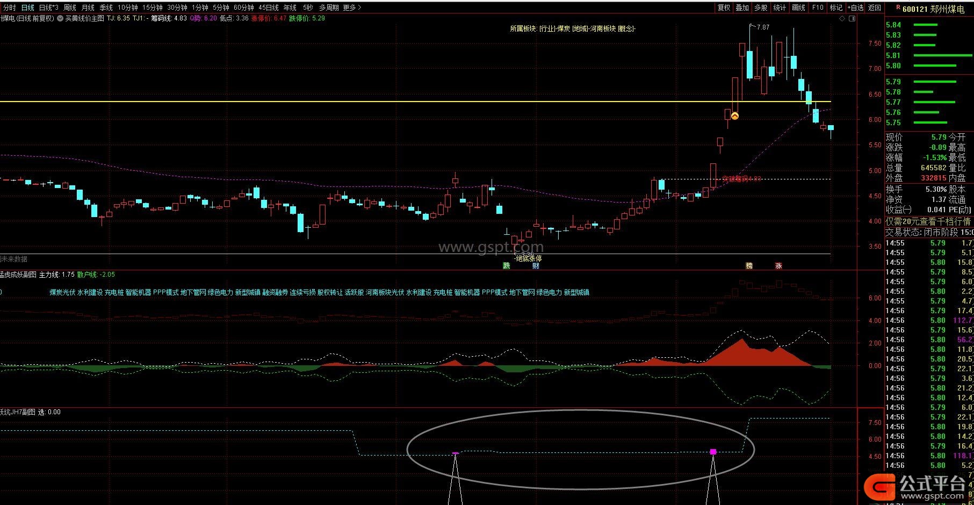Open the 多股 multi-stock view
This screenshot has height=505, width=974.
(x=761, y=8)
